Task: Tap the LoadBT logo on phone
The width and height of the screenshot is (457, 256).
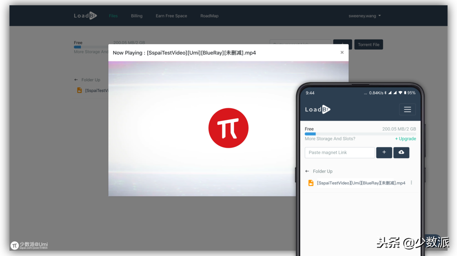Action: point(317,110)
